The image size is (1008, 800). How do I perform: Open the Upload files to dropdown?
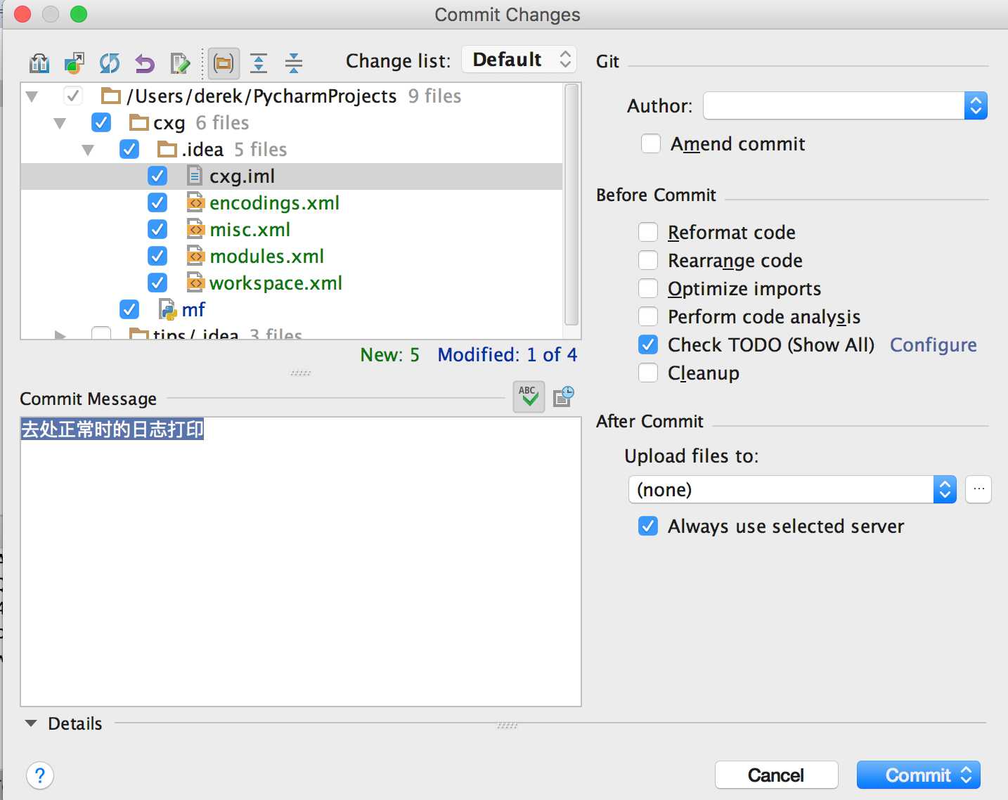coord(792,489)
